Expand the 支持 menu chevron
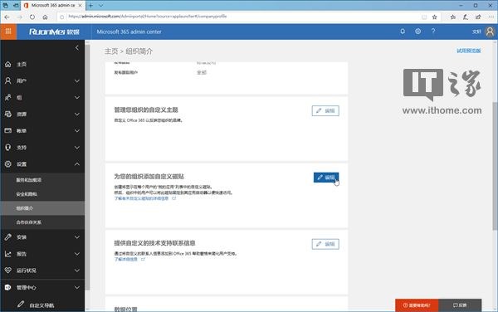 coord(77,147)
